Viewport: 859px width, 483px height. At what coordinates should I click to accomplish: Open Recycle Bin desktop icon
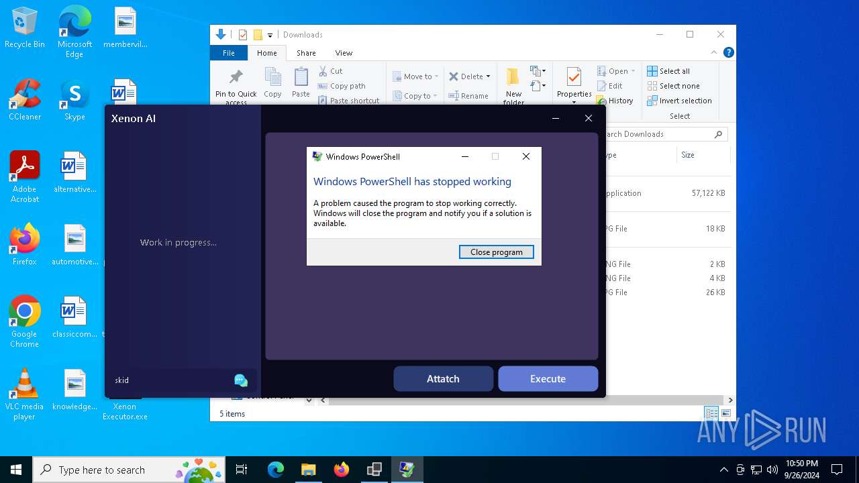tap(25, 28)
